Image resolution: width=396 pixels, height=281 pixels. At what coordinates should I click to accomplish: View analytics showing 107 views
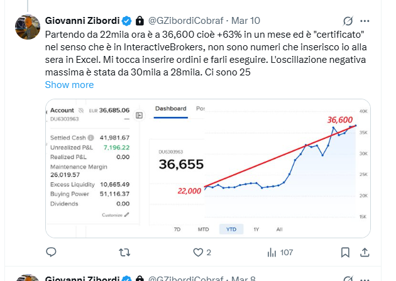tap(272, 253)
